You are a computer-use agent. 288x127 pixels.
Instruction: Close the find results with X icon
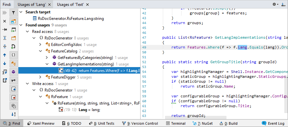tap(5, 21)
